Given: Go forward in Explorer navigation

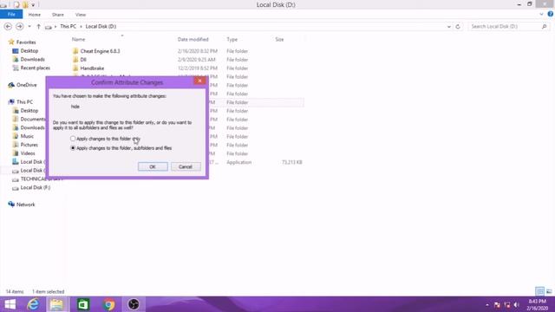Looking at the screenshot, I should tap(19, 27).
